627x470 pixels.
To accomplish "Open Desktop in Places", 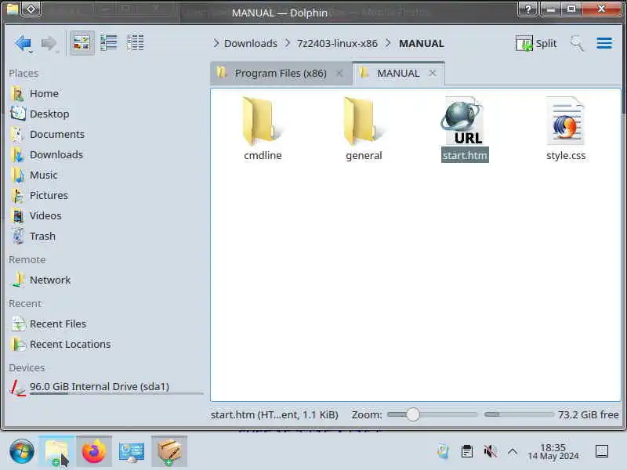I will coord(49,114).
